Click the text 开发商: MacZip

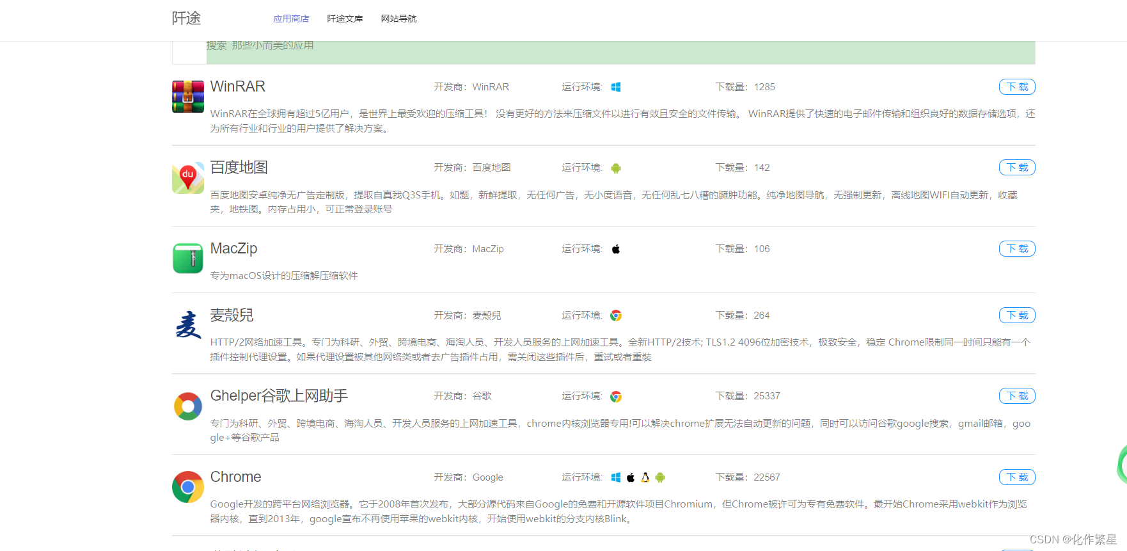pos(469,249)
